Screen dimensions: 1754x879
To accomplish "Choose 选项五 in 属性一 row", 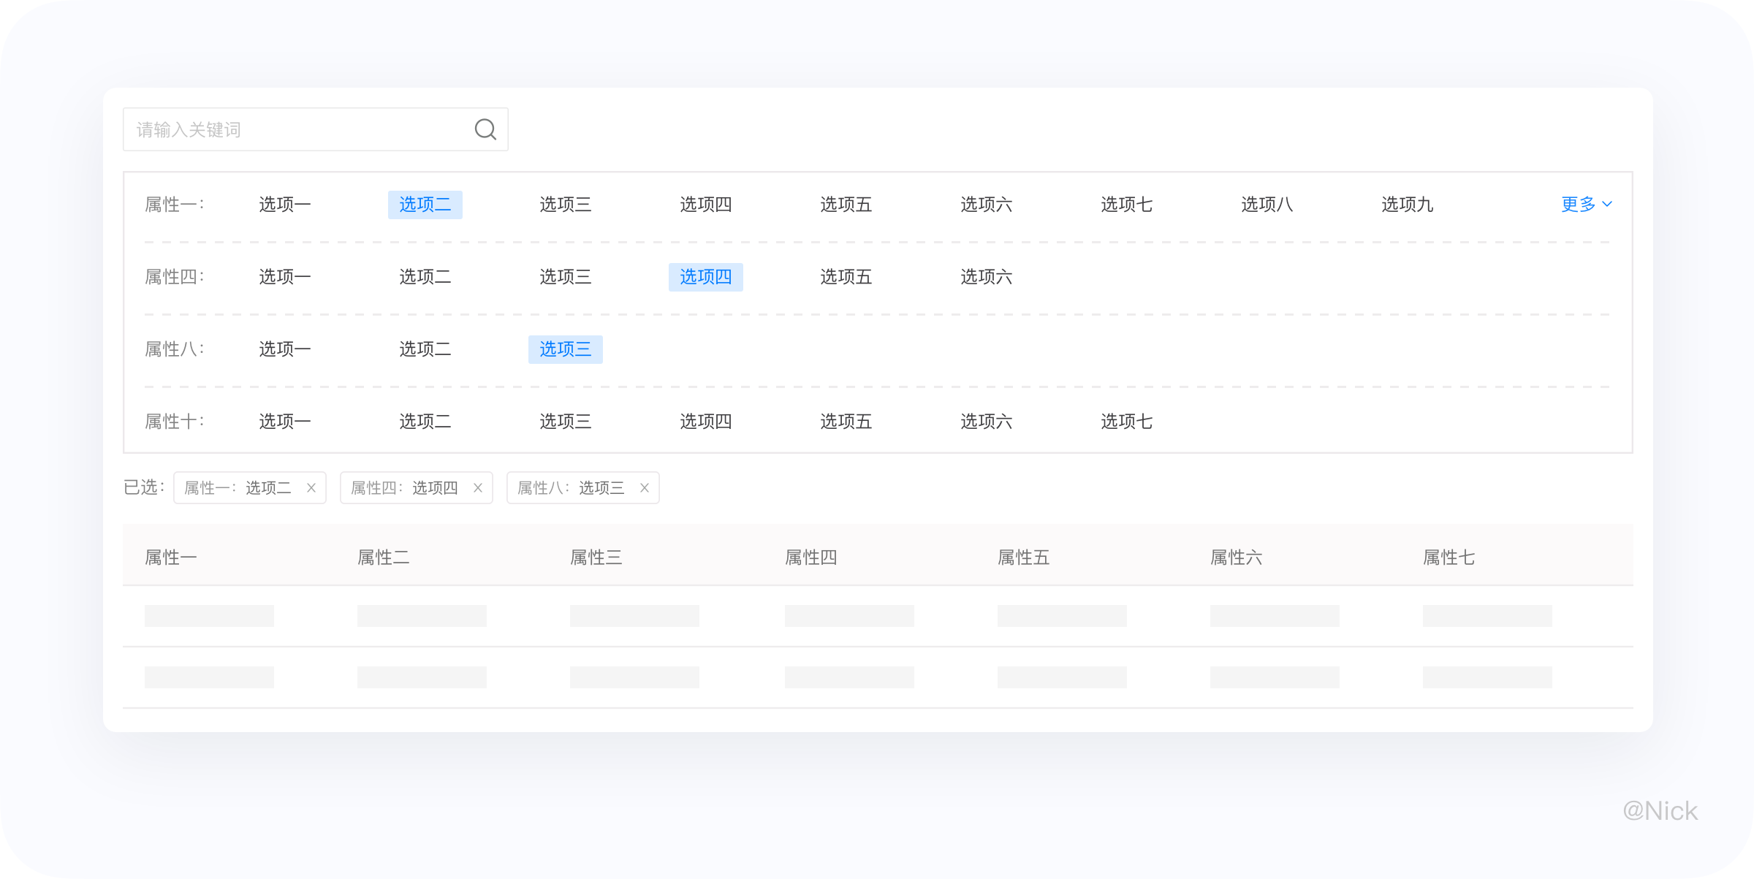I will click(x=846, y=205).
